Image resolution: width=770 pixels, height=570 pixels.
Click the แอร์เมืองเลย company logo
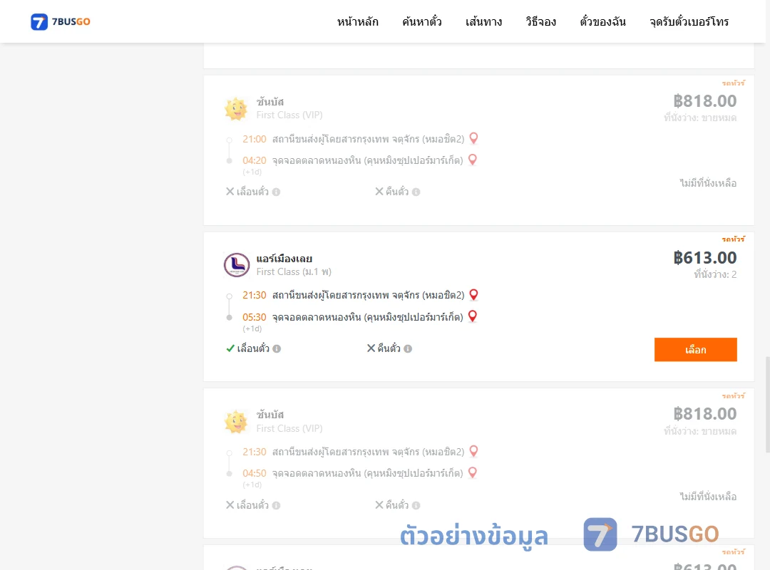coord(237,265)
